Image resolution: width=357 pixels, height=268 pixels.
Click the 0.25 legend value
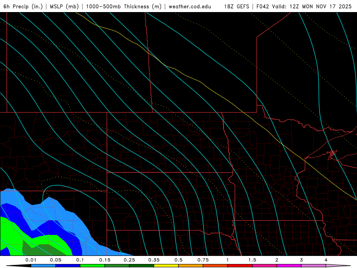pos(129,260)
